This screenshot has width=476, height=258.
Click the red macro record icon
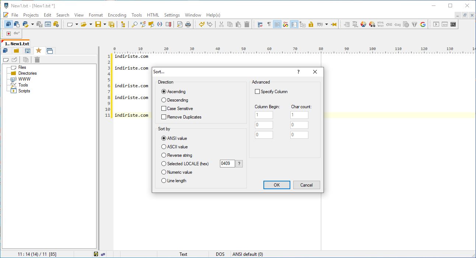pyautogui.click(x=8, y=33)
